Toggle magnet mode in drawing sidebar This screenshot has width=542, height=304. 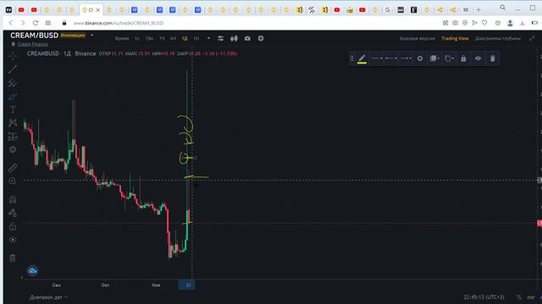(13, 199)
